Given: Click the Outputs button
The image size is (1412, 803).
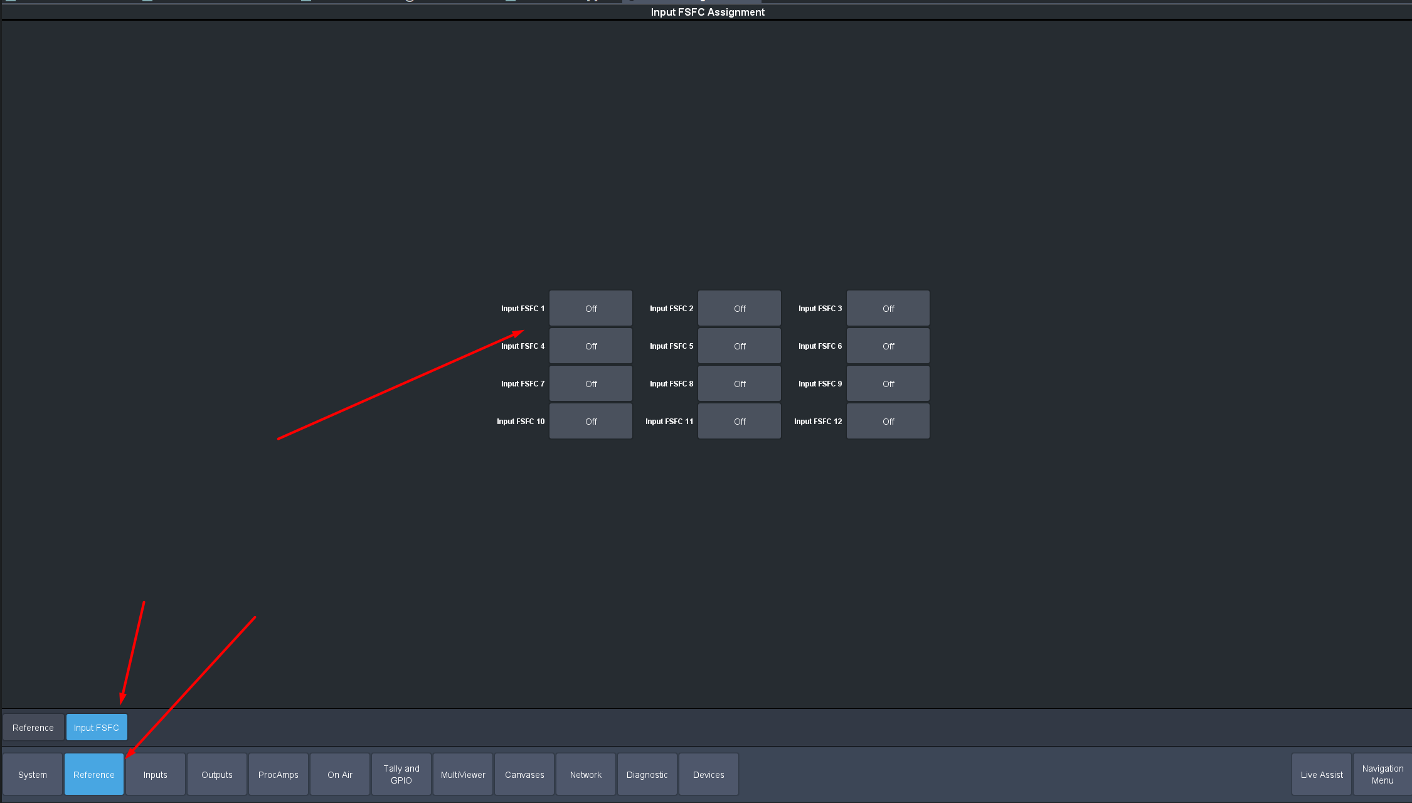Looking at the screenshot, I should point(216,774).
